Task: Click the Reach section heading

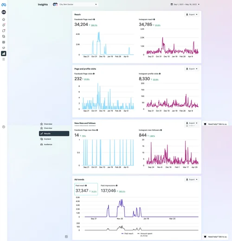Action: (77, 14)
